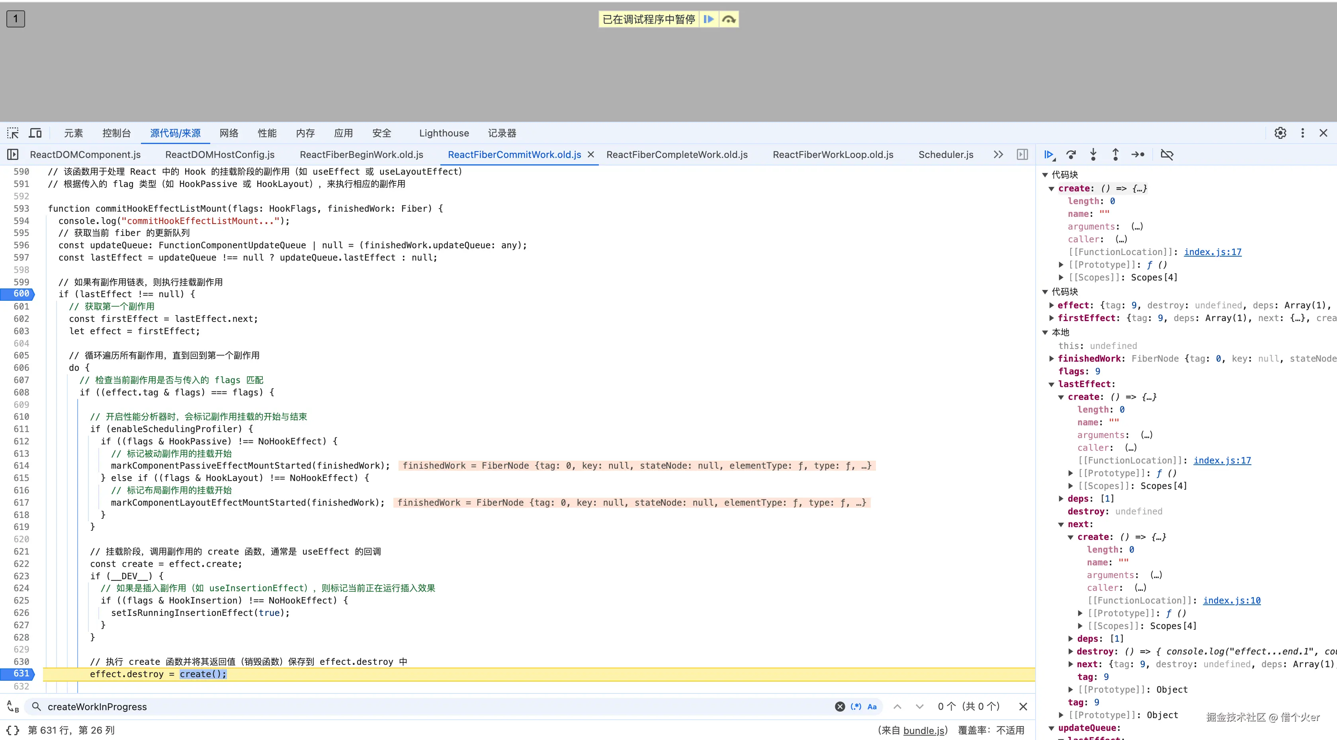1337x740 pixels.
Task: Open the 网络 panel tab
Action: click(229, 133)
